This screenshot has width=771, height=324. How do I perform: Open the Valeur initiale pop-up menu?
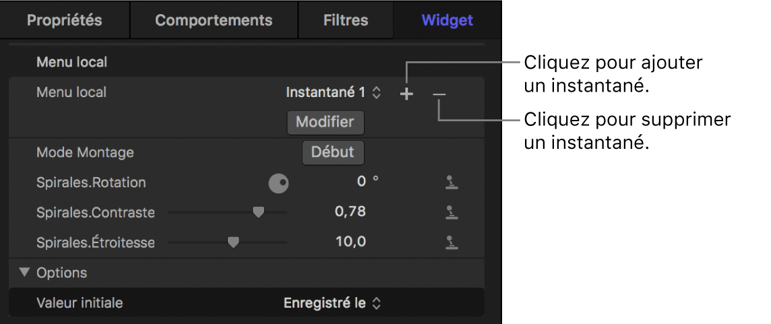pos(332,303)
